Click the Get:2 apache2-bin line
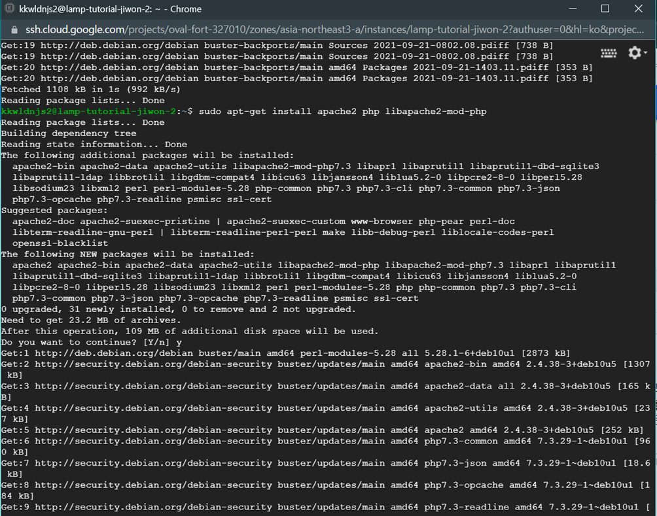Viewport: 657px width, 516px height. [326, 370]
